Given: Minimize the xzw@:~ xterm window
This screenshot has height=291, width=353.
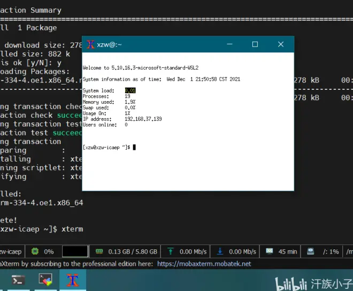Looking at the screenshot, I should (x=229, y=44).
